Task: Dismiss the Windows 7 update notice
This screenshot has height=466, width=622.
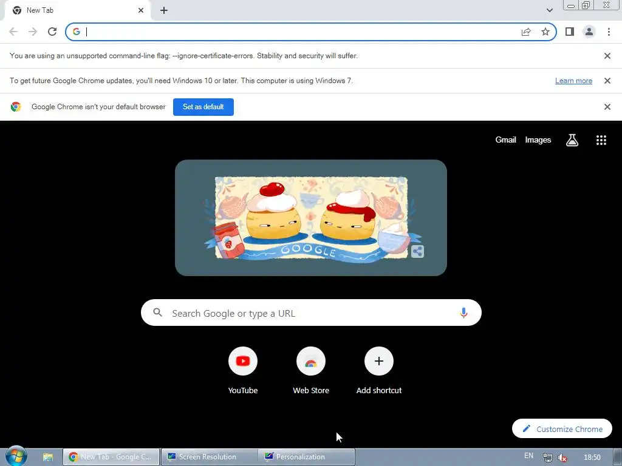Action: [x=607, y=81]
